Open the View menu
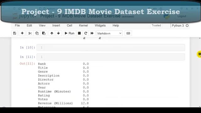Screen dimensions: 201x113 pyautogui.click(x=42, y=25)
